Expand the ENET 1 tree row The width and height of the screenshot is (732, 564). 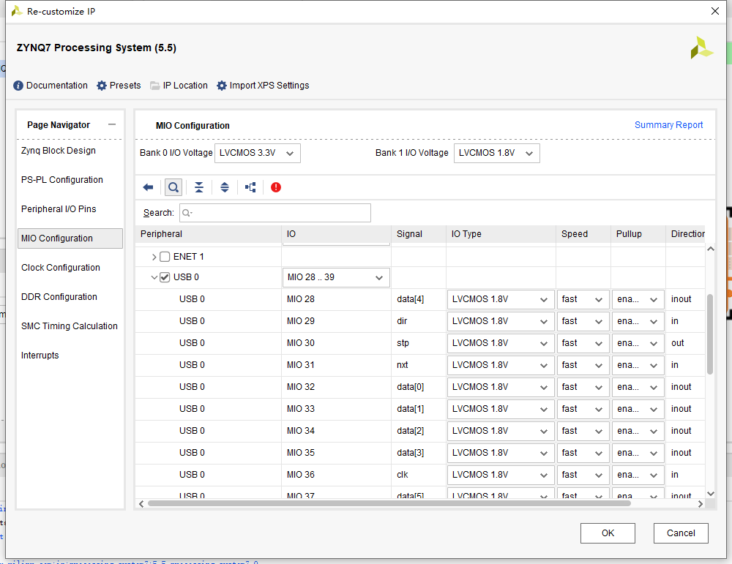point(154,257)
